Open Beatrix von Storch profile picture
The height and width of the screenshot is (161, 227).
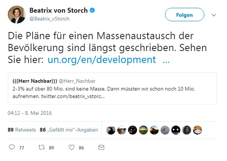[17, 15]
